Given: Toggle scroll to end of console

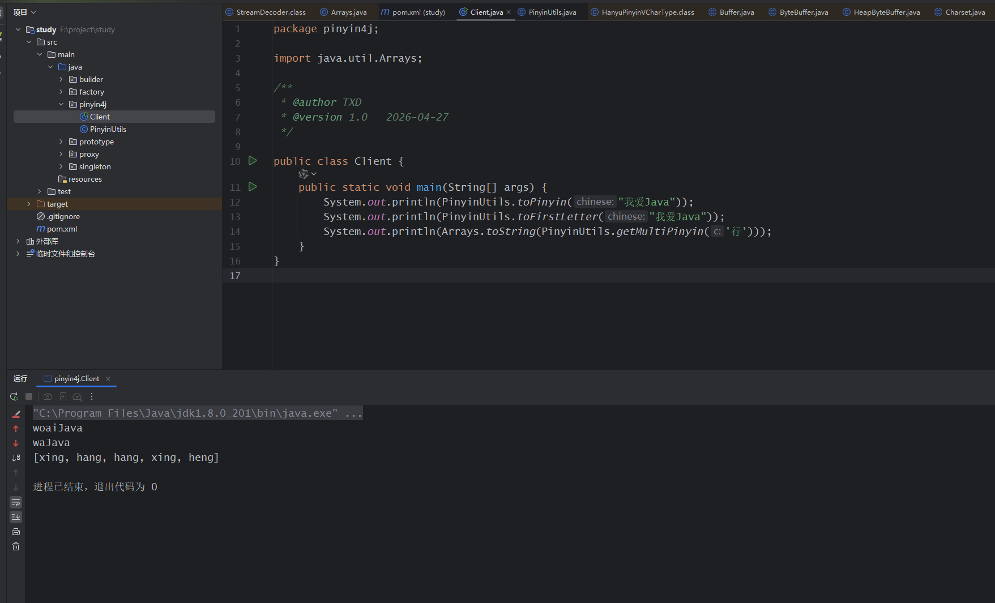Looking at the screenshot, I should [x=16, y=517].
